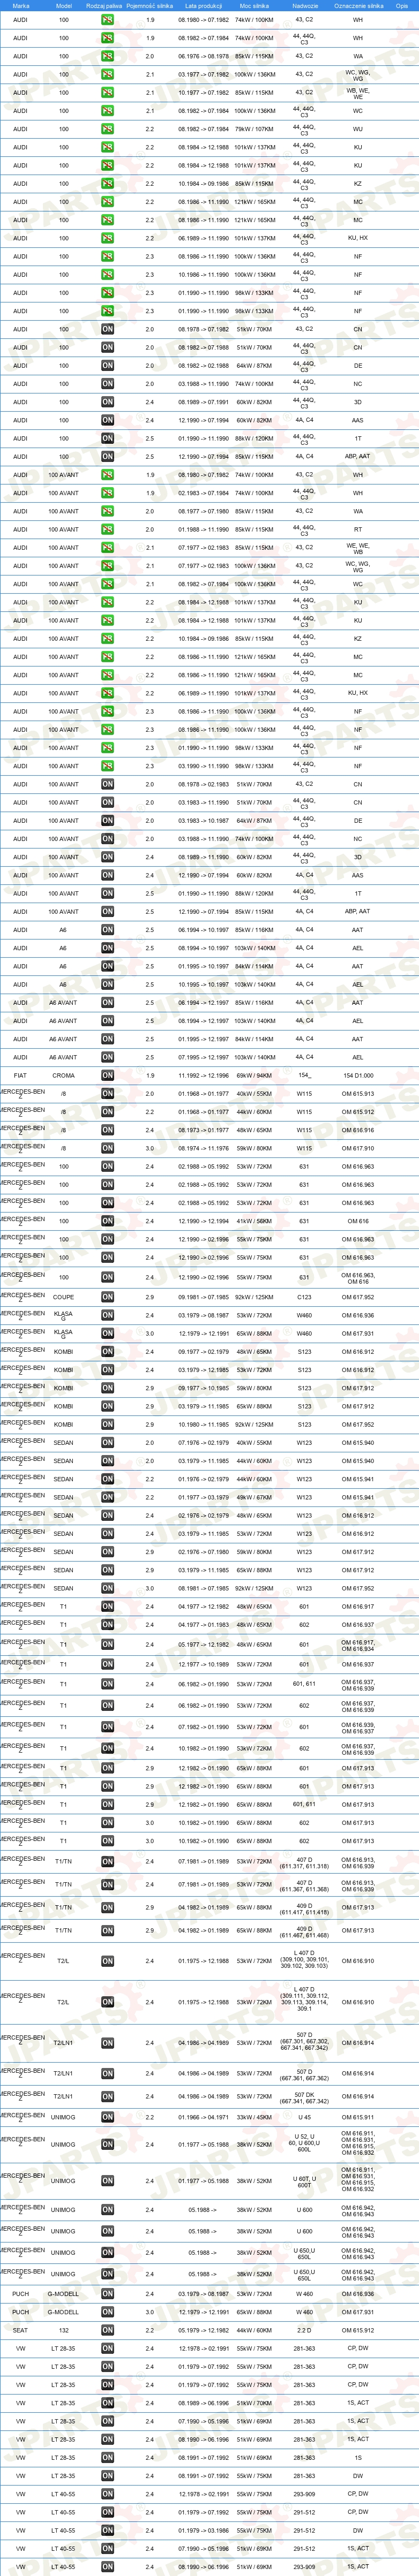Click ON icon in Mercedes /8 OM 615.913 row

tap(107, 1094)
